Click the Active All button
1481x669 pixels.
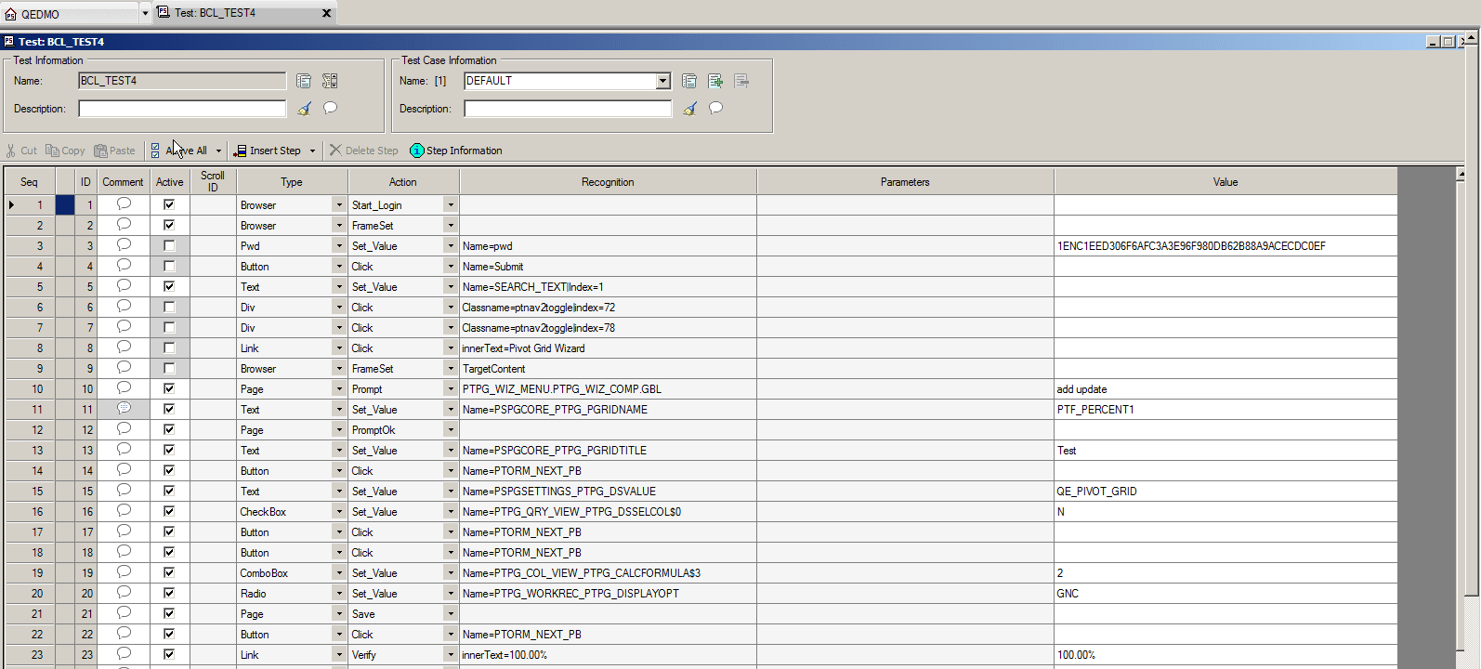180,151
